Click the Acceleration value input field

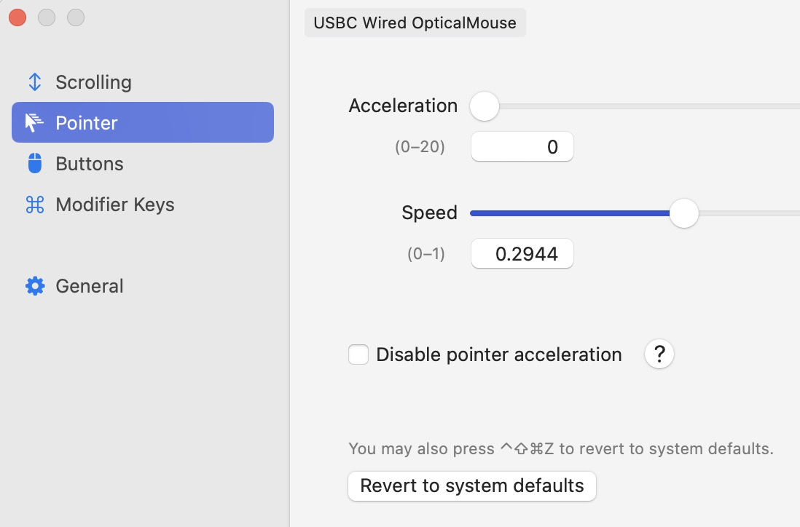coord(522,147)
